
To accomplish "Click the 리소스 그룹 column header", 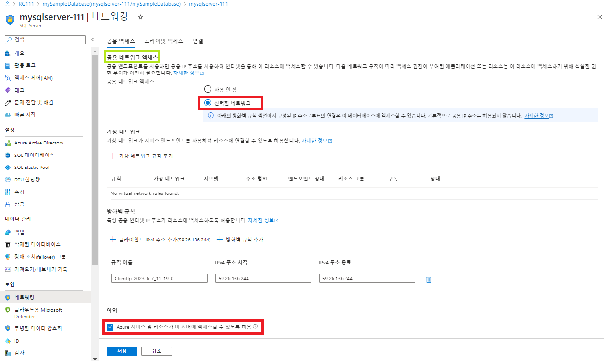I will click(x=351, y=179).
